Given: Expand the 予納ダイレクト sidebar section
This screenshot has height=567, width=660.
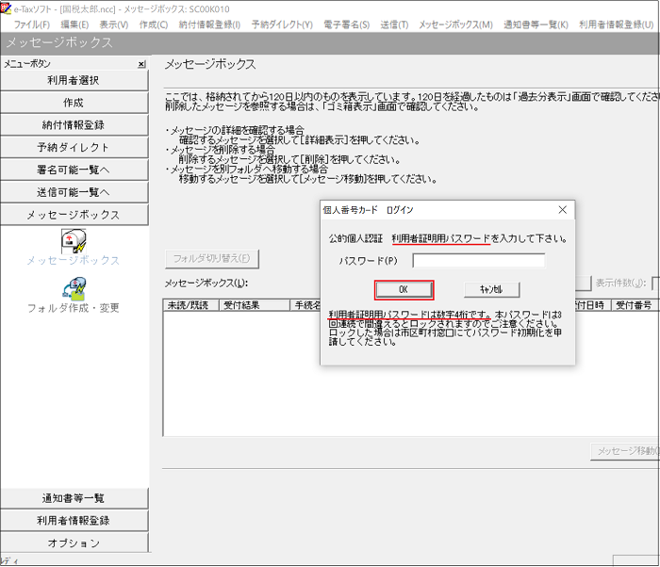Looking at the screenshot, I should click(x=74, y=148).
